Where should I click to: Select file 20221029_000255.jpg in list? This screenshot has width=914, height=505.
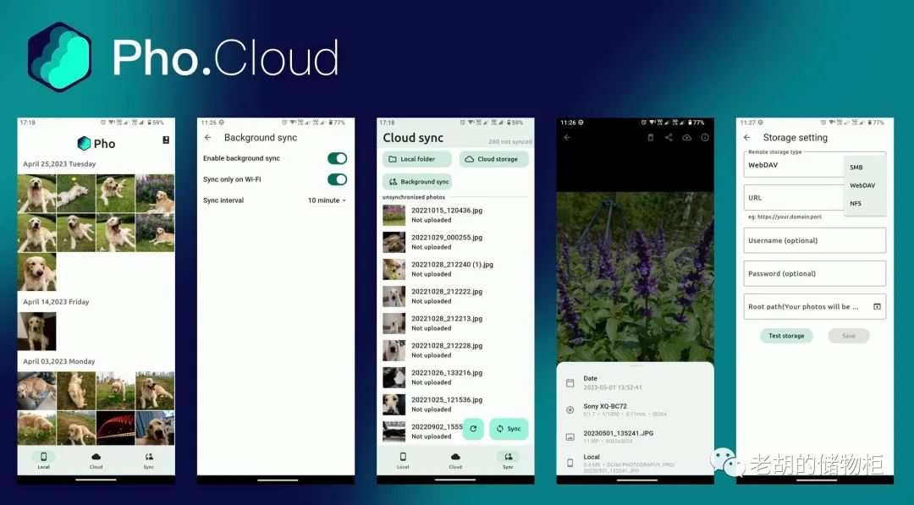(455, 242)
